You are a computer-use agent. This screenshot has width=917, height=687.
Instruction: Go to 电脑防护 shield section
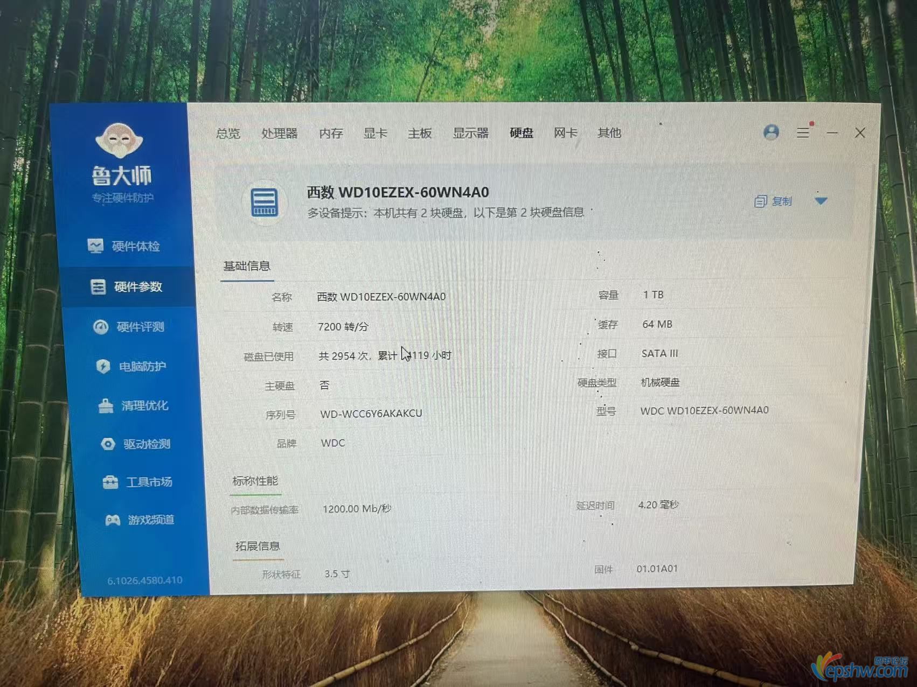pos(131,367)
